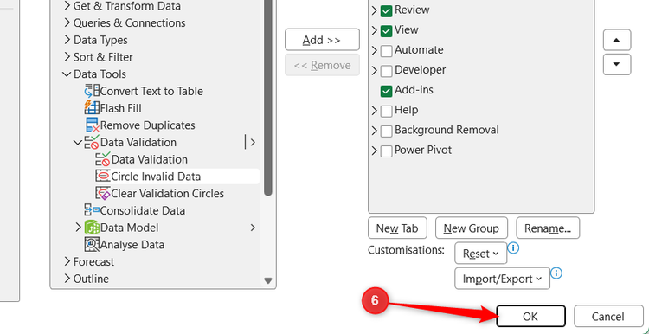Expand the Data Types group
Viewport: 649px width, 334px height.
pyautogui.click(x=67, y=40)
